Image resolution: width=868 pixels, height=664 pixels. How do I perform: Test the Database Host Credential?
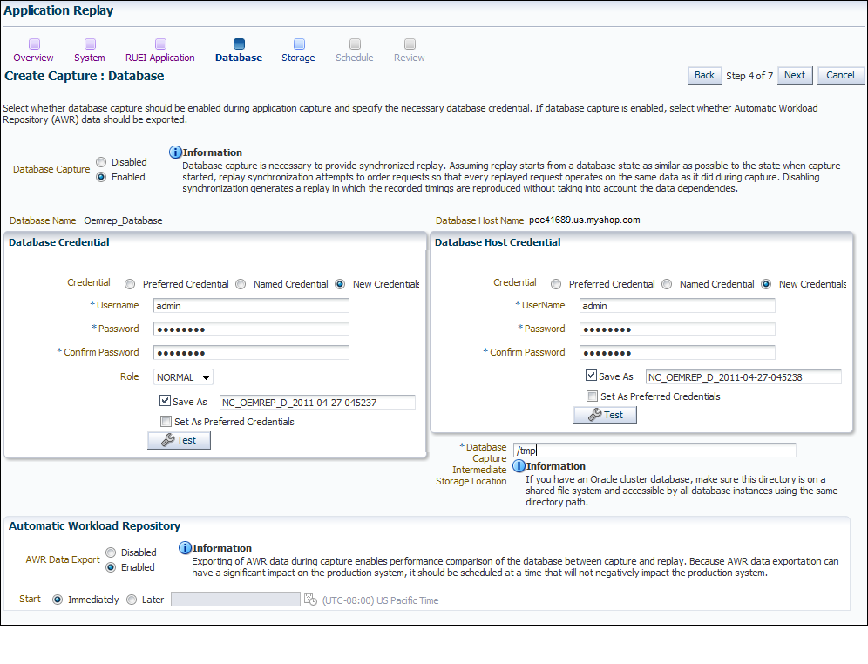pos(605,415)
